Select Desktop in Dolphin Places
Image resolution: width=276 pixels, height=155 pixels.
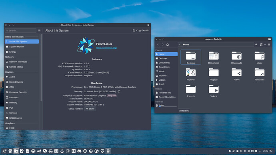166,58
